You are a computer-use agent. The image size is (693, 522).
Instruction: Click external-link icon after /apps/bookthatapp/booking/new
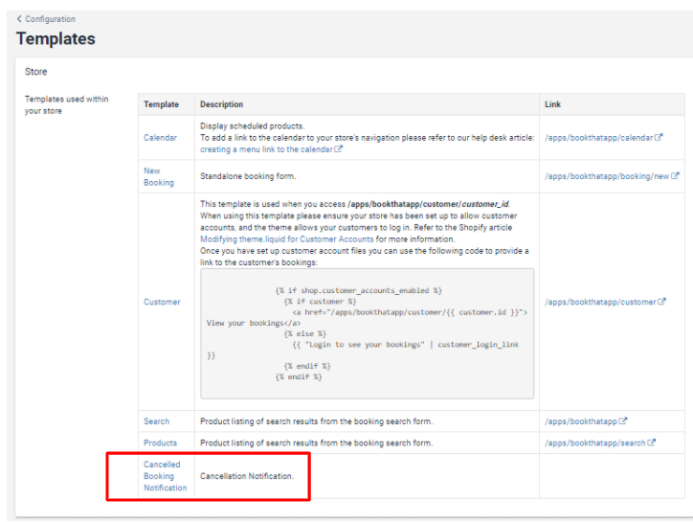(675, 176)
